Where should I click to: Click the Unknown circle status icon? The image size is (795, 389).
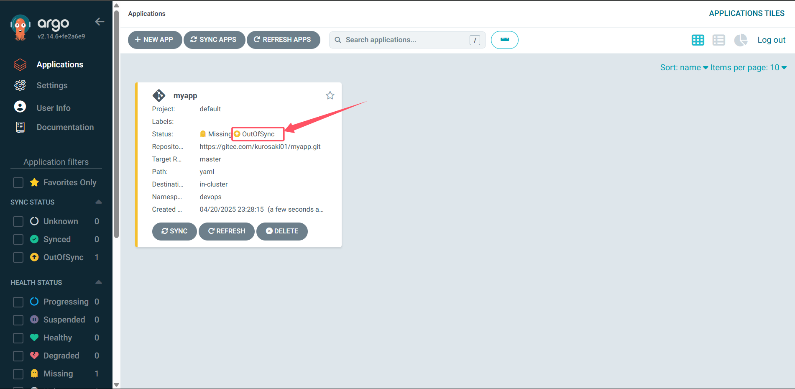coord(34,221)
